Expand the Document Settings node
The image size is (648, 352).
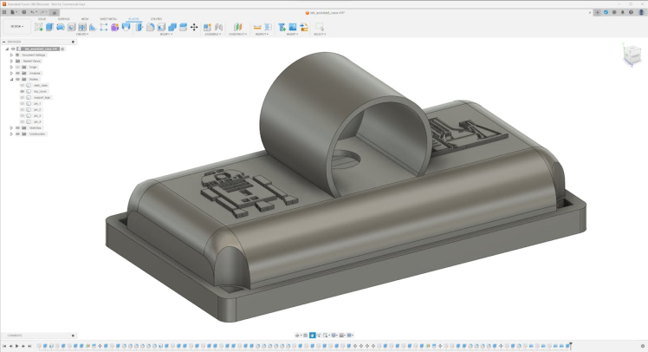[x=10, y=55]
